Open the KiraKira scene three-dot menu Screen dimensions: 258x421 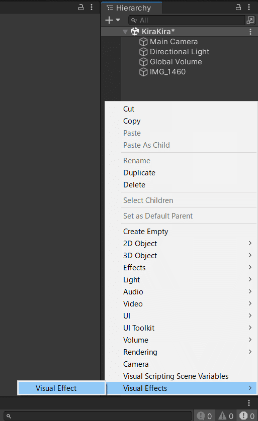click(x=250, y=32)
